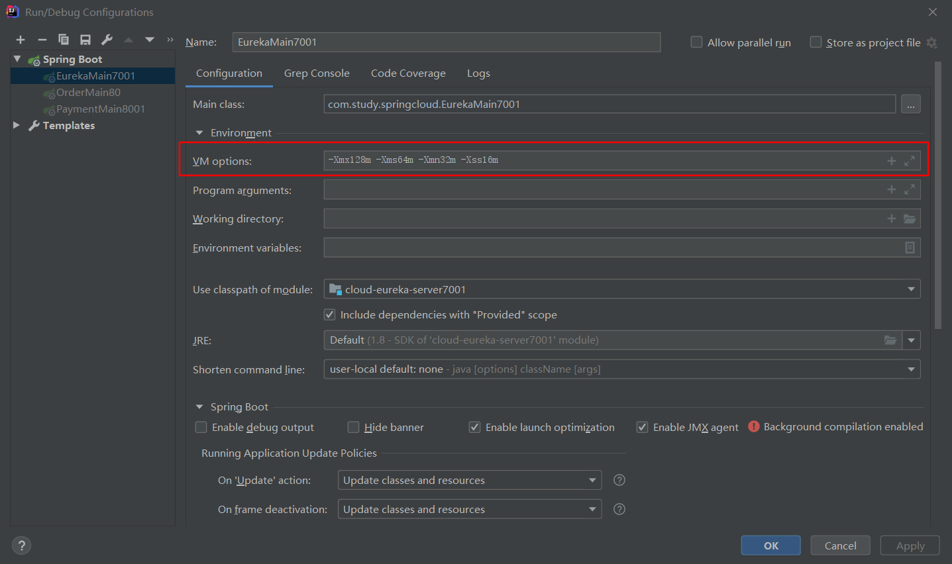
Task: Enable debug output checkbox
Action: (x=201, y=427)
